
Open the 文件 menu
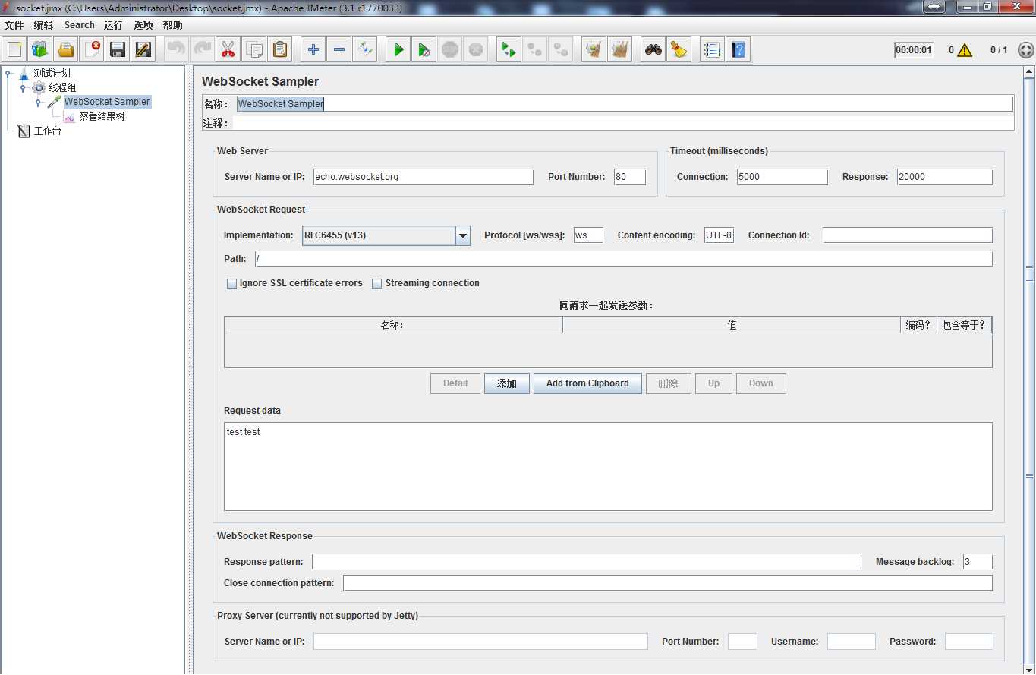[x=14, y=25]
